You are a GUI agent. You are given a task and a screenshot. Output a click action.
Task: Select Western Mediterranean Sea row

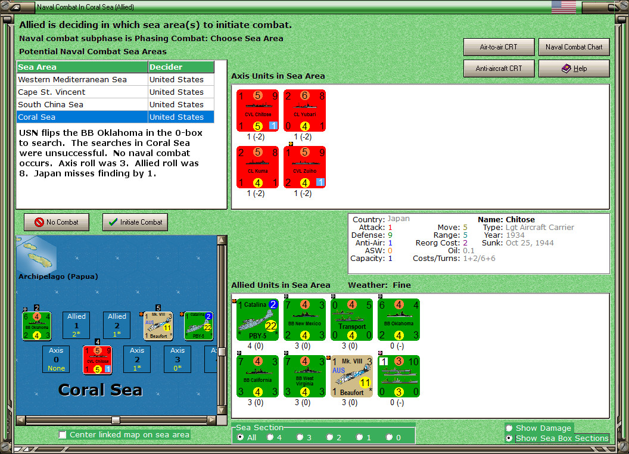point(115,79)
